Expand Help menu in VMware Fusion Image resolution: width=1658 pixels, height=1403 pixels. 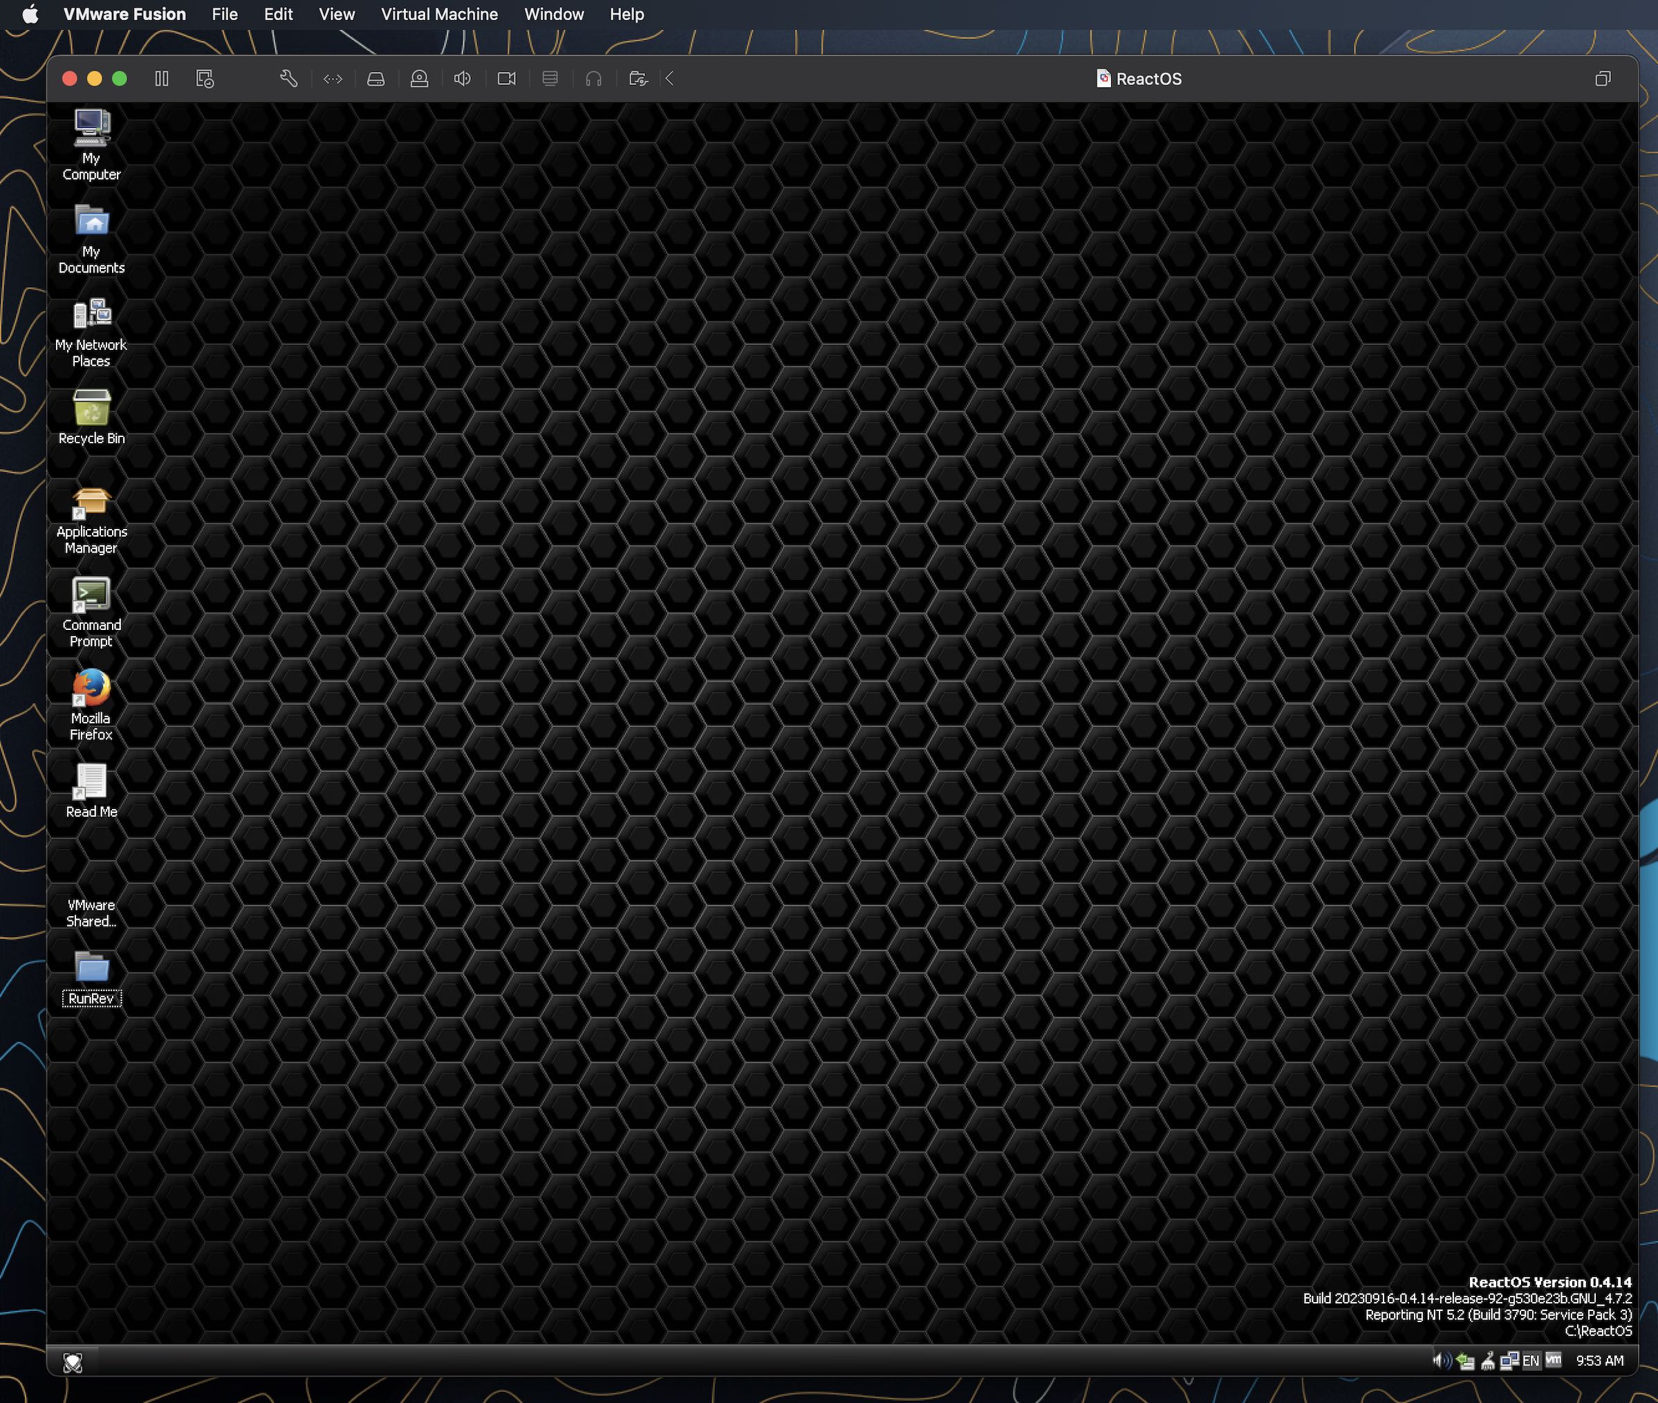[626, 14]
